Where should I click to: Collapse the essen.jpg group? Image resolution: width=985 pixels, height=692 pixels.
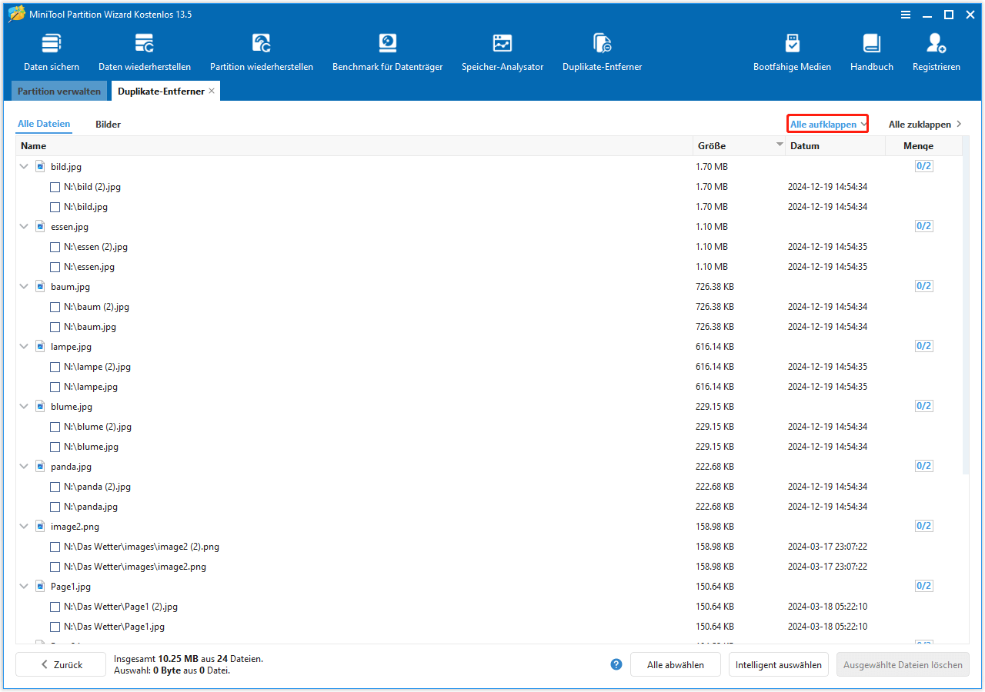[x=23, y=226]
